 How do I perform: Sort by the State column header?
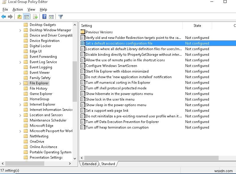click(197, 26)
